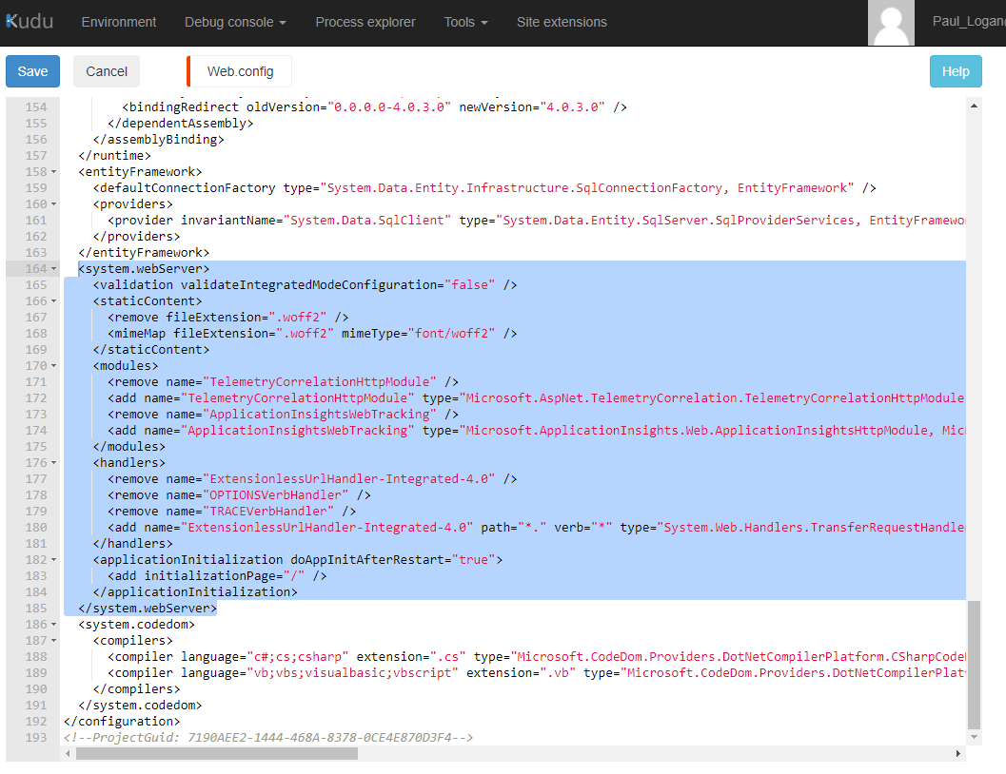Click the Kudu logo
The width and height of the screenshot is (1006, 774).
coord(30,21)
